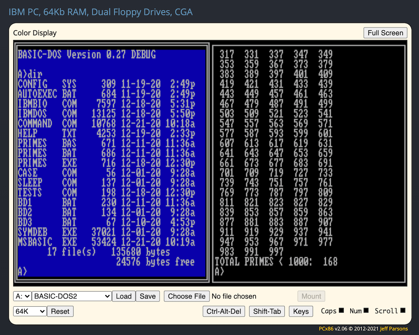Click the Choose File button
This screenshot has width=419, height=335.
(x=187, y=296)
